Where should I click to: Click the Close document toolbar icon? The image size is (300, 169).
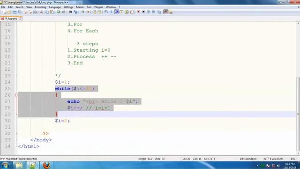pyautogui.click(x=25, y=12)
